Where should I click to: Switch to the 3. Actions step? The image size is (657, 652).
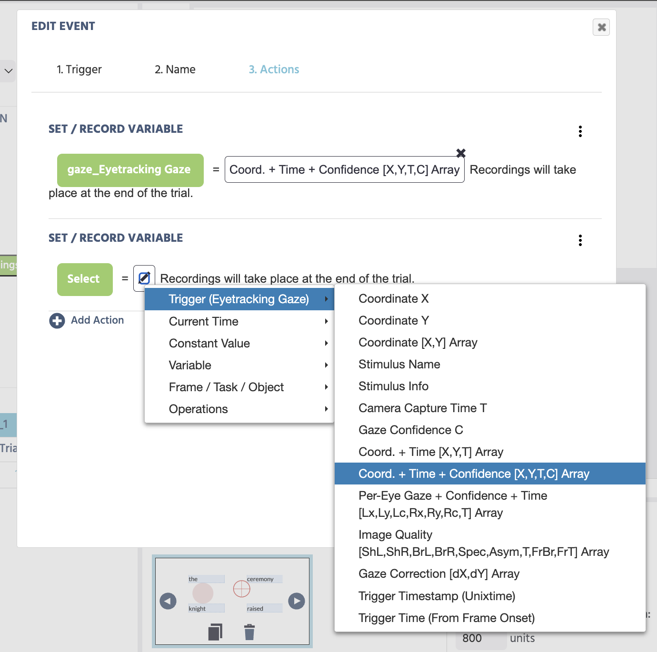(x=274, y=69)
